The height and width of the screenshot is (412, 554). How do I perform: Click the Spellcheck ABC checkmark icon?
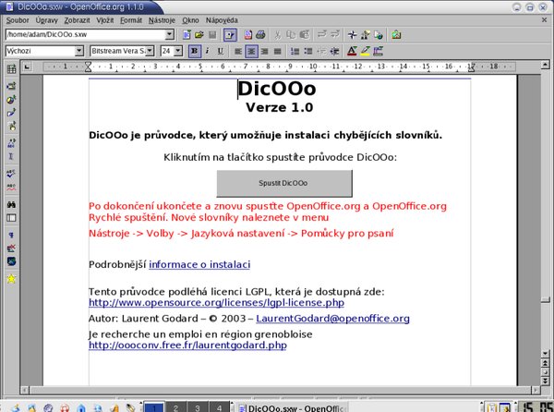pos(11,174)
